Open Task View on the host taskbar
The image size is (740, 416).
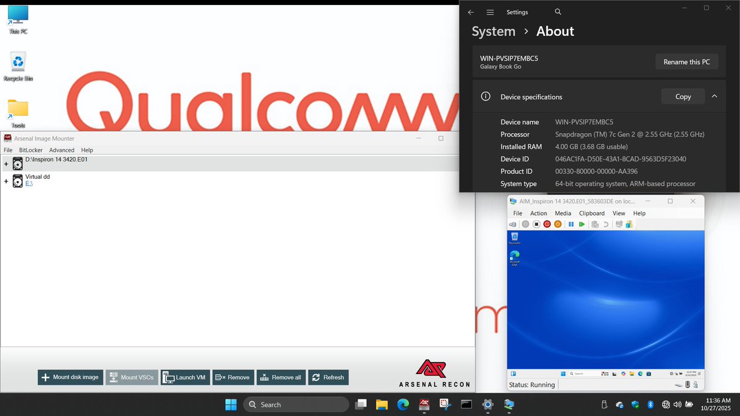click(x=361, y=404)
